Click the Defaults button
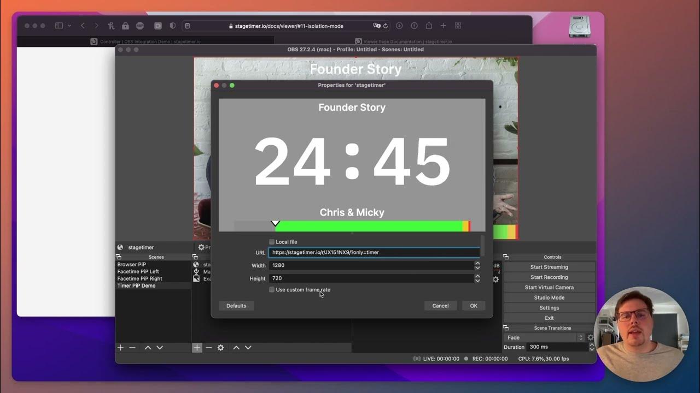 236,306
